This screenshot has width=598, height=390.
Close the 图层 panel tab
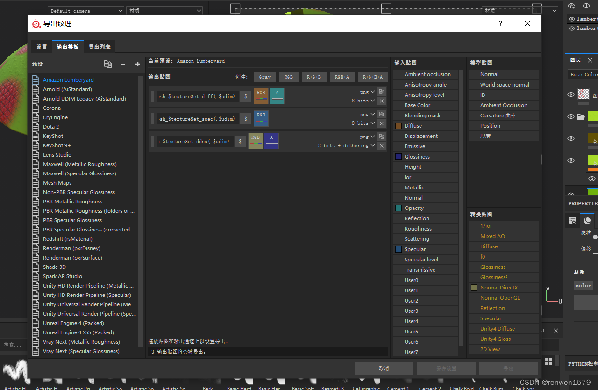(590, 60)
